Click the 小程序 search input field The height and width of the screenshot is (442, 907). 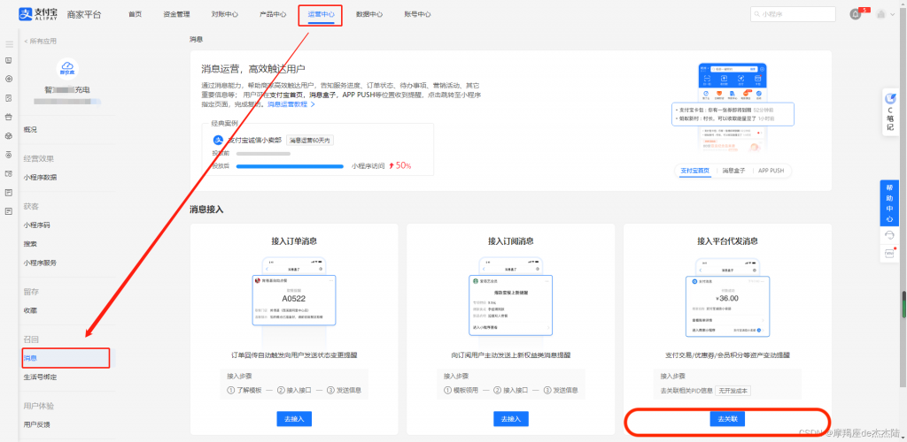793,14
